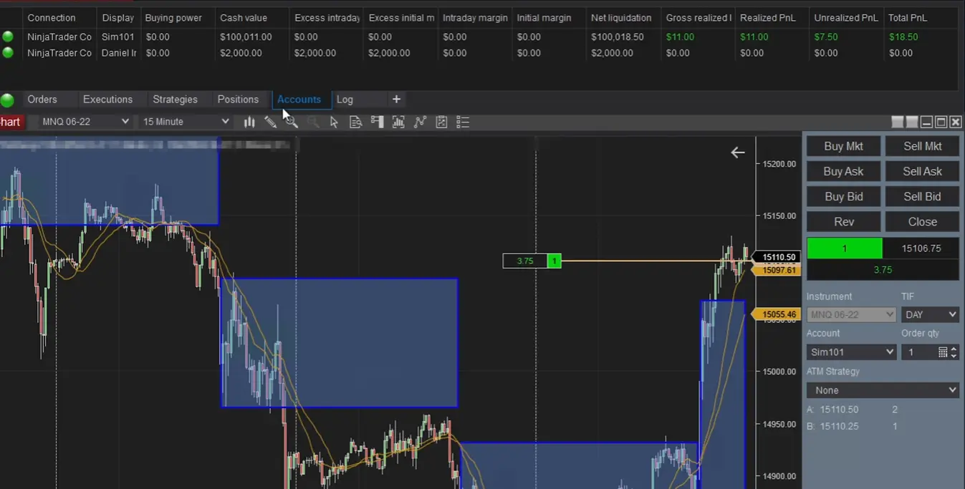Click the grayed Instrument dropdown in Chart Trader

[851, 314]
